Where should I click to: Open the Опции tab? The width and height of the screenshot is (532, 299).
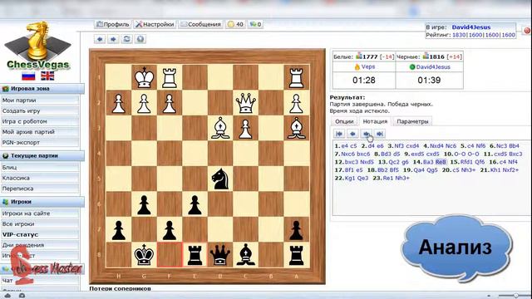click(344, 121)
